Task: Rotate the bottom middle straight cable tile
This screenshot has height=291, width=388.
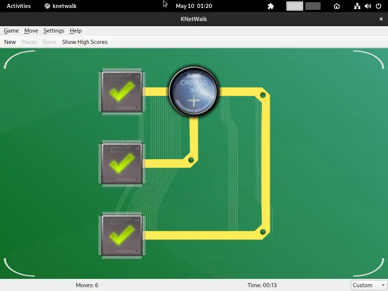Action: (194, 235)
